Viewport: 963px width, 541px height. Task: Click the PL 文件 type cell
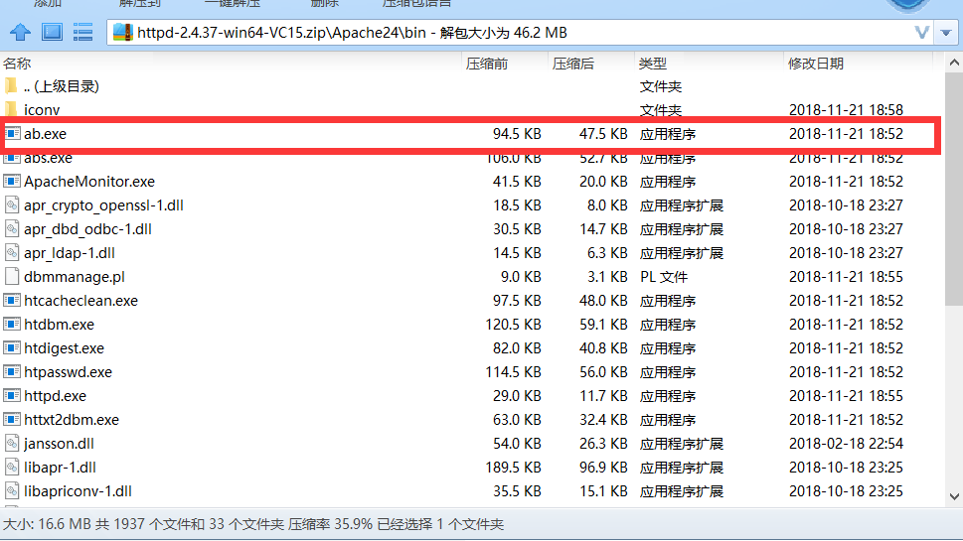click(x=663, y=277)
